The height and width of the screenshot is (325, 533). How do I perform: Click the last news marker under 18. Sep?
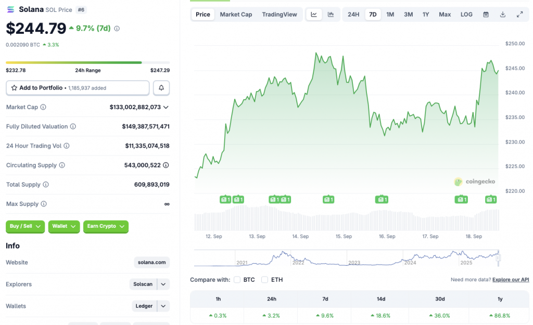coord(491,199)
